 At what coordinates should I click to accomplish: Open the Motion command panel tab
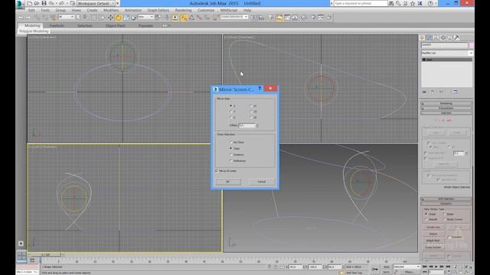pos(443,37)
